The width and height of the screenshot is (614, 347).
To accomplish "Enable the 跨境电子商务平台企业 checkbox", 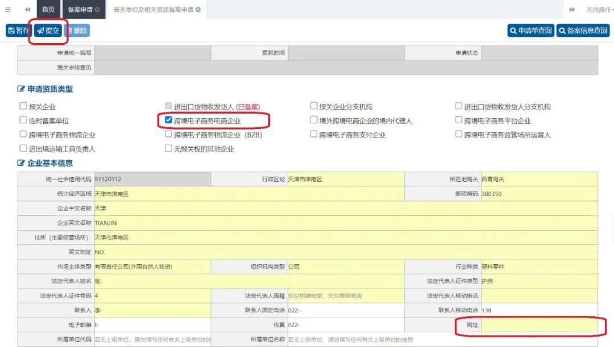I will tap(459, 120).
